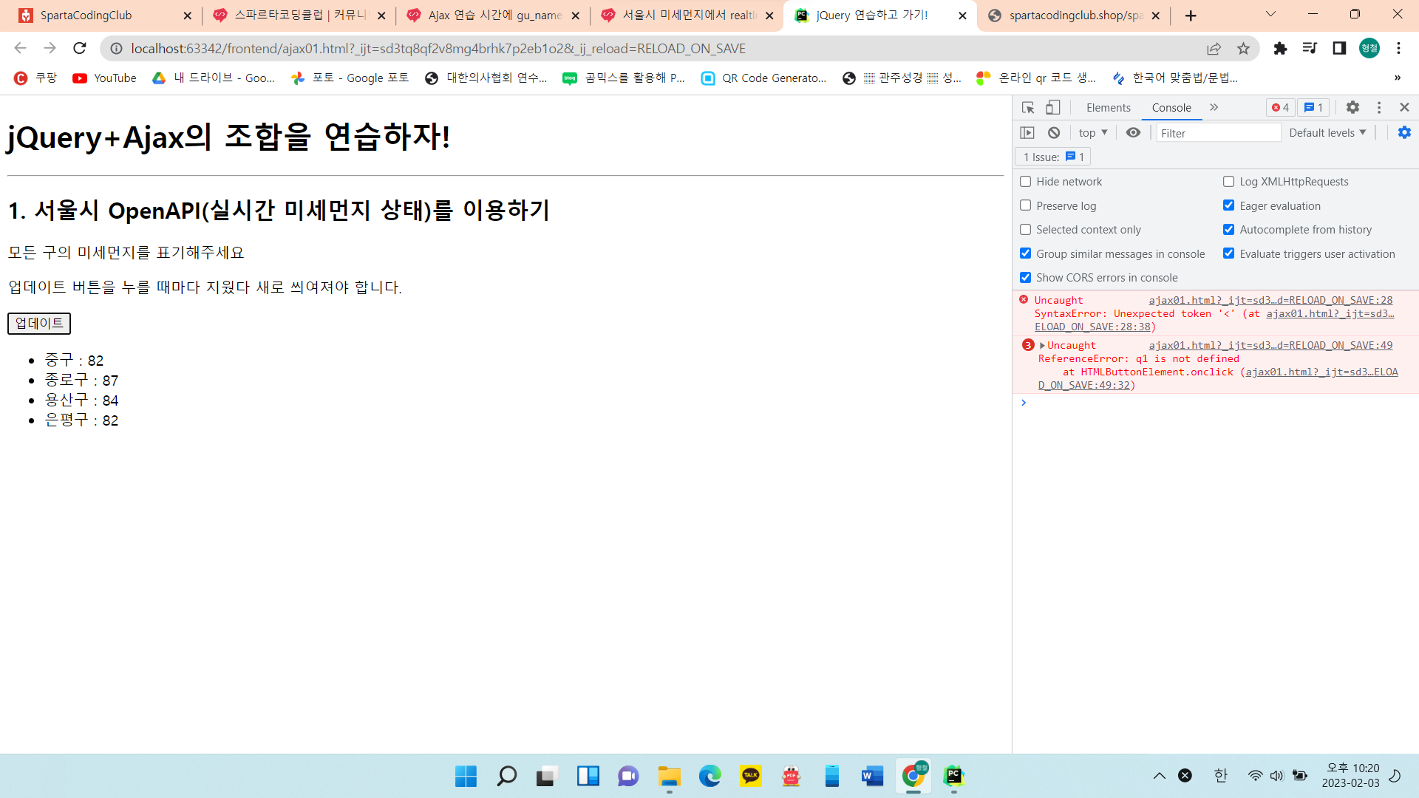Open the Chrome three-dot menu
Image resolution: width=1419 pixels, height=798 pixels.
point(1399,49)
